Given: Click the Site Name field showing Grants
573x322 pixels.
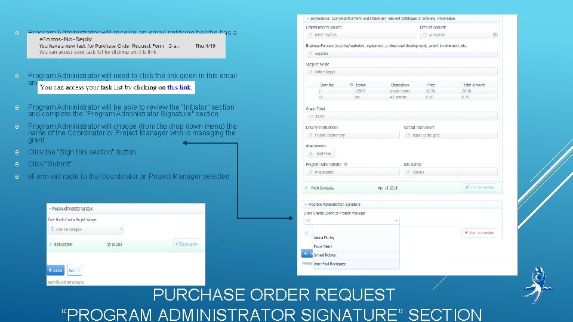Looking at the screenshot, I should coord(451,172).
